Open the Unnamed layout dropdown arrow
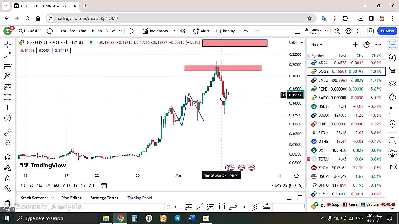Image resolution: width=399 pixels, height=224 pixels. click(326, 31)
